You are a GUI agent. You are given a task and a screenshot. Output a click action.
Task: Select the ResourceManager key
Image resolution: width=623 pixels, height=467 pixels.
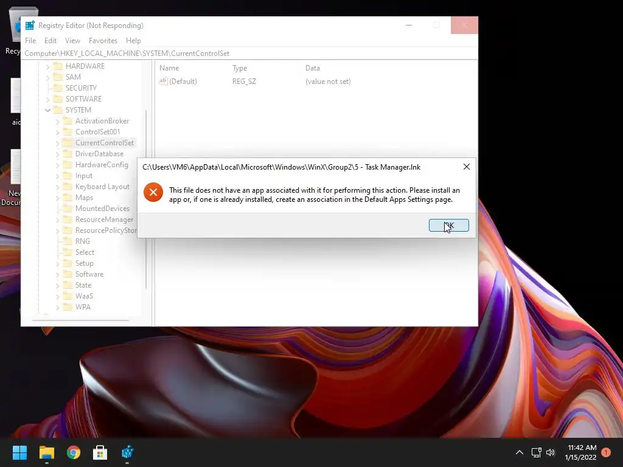(x=105, y=219)
